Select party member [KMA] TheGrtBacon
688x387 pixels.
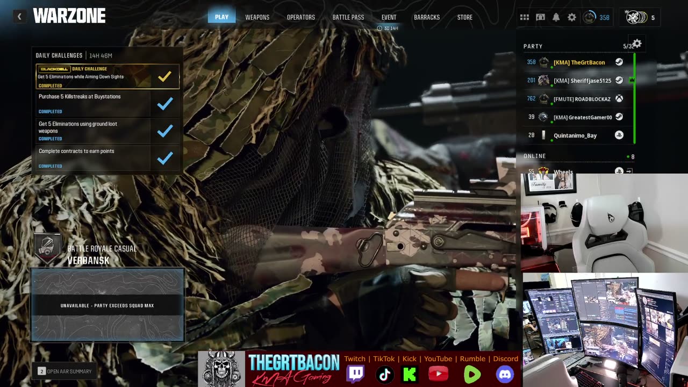(x=579, y=62)
